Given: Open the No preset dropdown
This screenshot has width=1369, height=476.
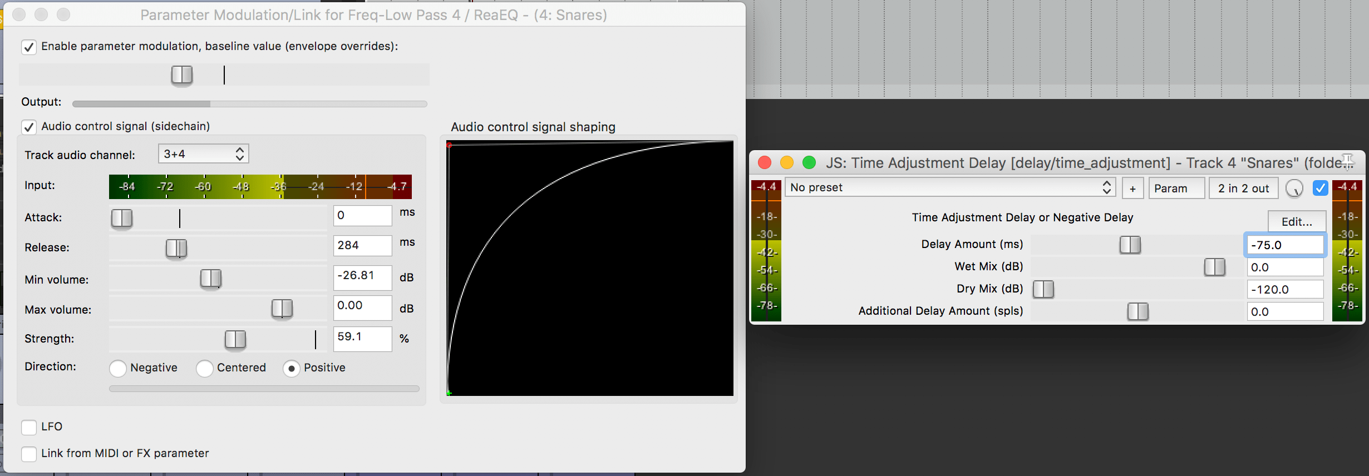Looking at the screenshot, I should coord(951,188).
